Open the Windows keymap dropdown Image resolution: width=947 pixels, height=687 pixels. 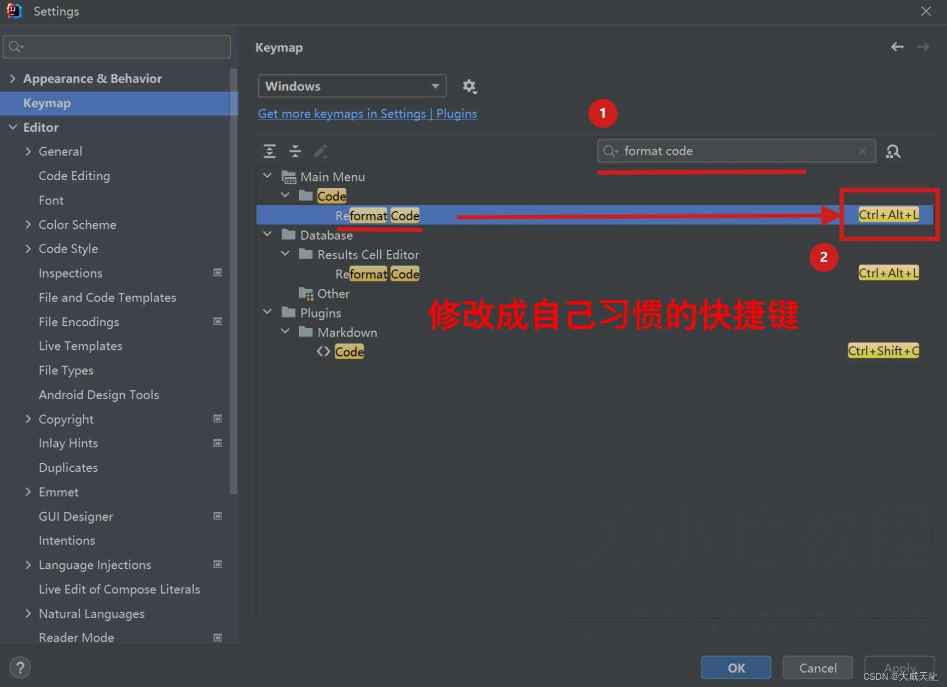(x=351, y=86)
